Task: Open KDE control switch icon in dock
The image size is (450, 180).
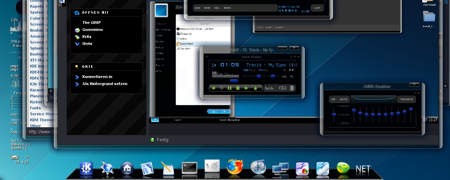Action: 212,167
